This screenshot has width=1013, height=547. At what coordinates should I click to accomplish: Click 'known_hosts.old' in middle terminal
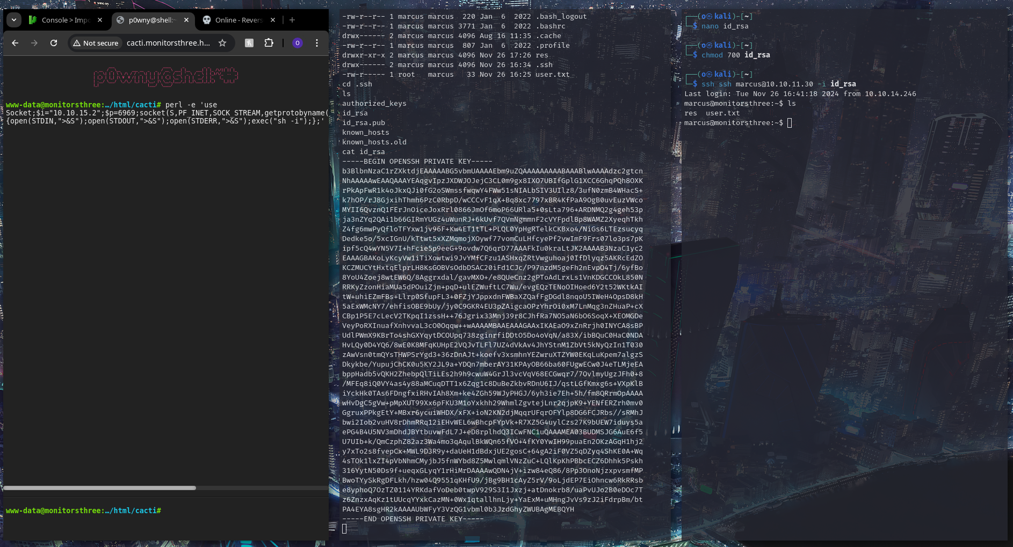tap(374, 142)
